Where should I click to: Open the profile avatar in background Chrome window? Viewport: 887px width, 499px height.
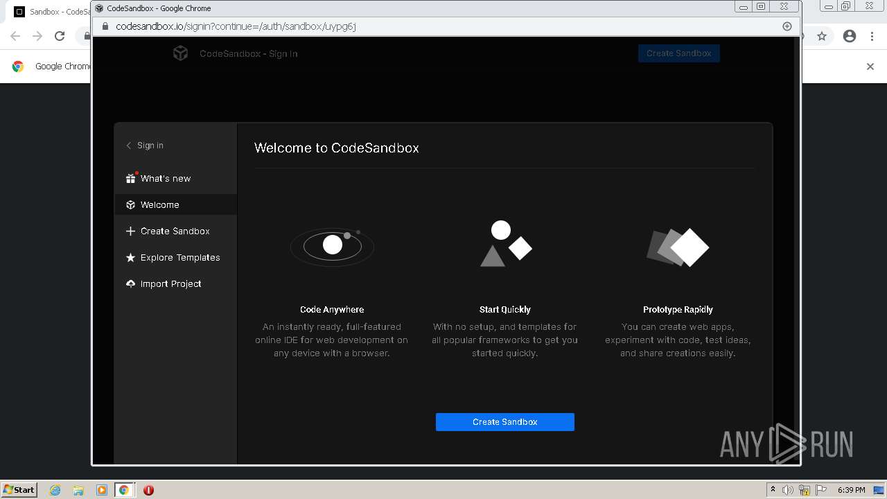pyautogui.click(x=850, y=36)
